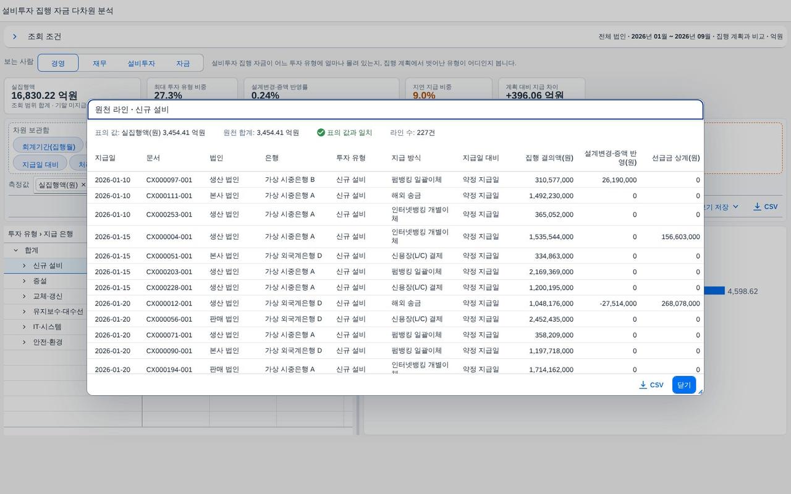Close the dialog with the 닫기 button
791x494 pixels.
684,385
